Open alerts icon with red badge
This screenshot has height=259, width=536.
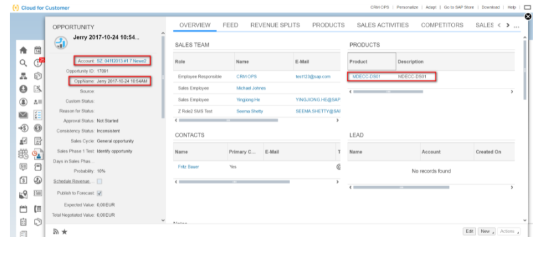(x=38, y=63)
